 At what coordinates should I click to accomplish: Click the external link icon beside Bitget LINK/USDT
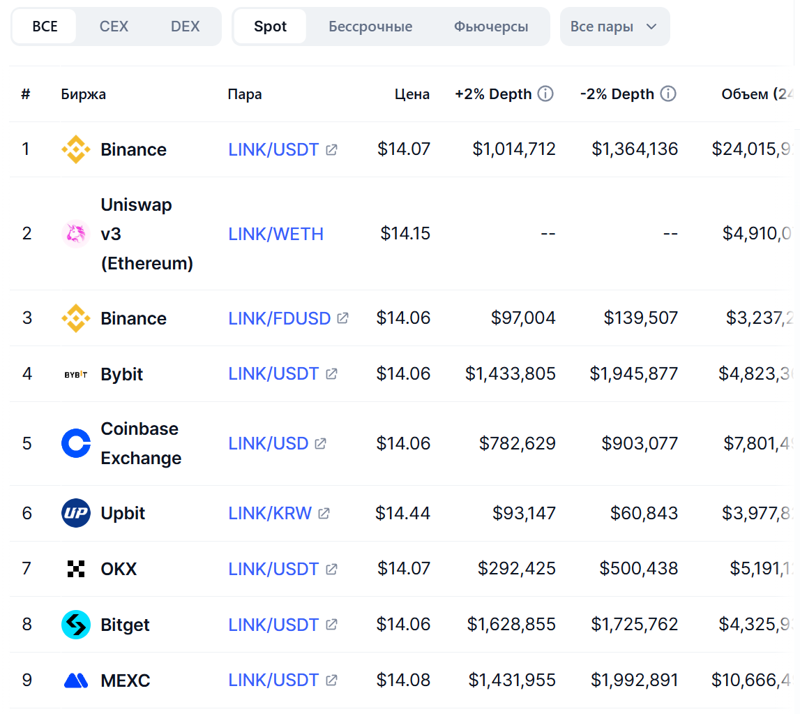point(331,625)
